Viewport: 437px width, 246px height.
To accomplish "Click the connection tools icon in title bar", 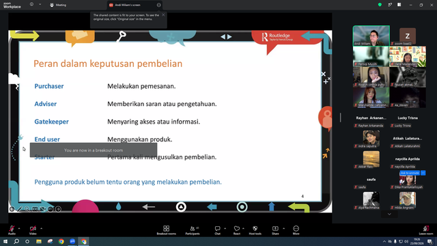I will pos(390,5).
